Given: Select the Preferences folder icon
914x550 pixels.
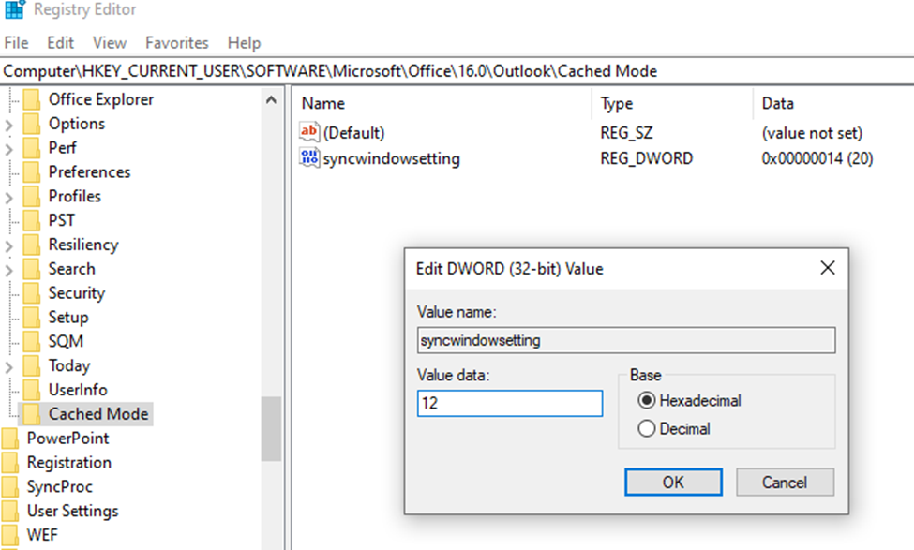Looking at the screenshot, I should click(32, 172).
